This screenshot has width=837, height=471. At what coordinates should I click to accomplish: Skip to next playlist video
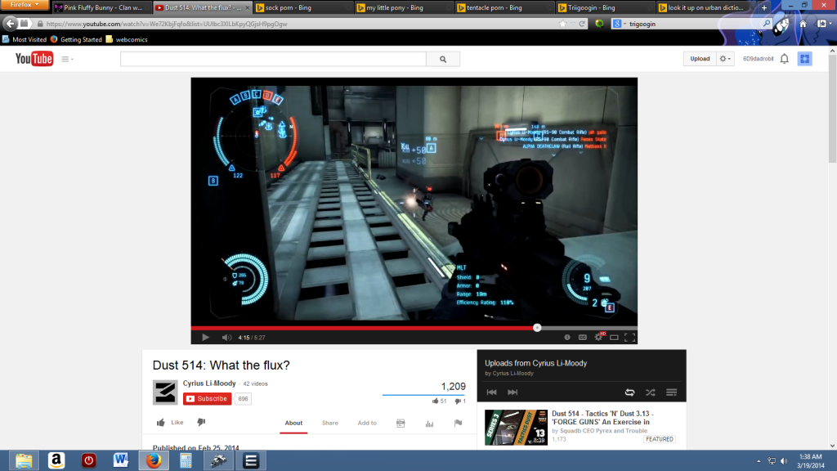(512, 392)
